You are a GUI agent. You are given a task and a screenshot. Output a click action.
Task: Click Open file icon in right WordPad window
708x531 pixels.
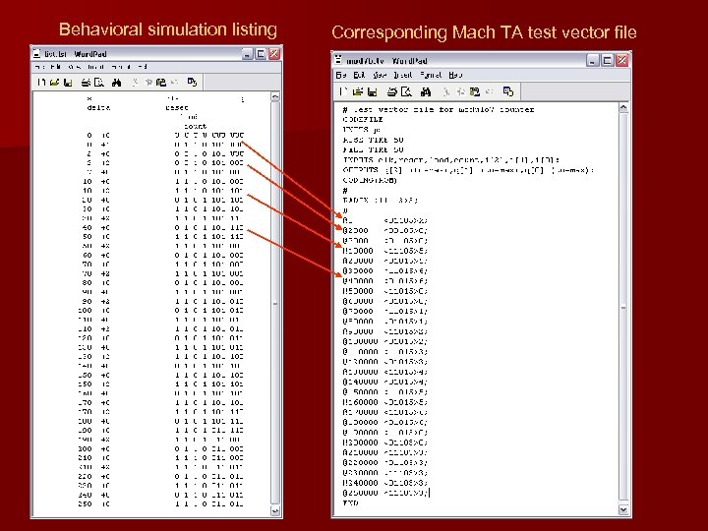point(358,92)
